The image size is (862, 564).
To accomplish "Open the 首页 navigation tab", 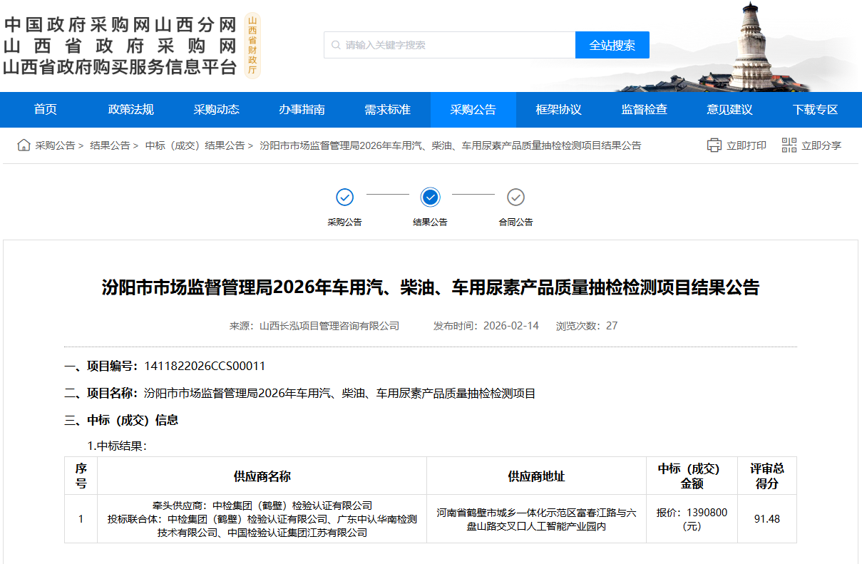I will click(x=46, y=110).
